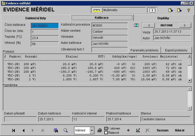The width and height of the screenshot is (195, 136).
Task: Click the export document icon
Action: pos(180,10)
